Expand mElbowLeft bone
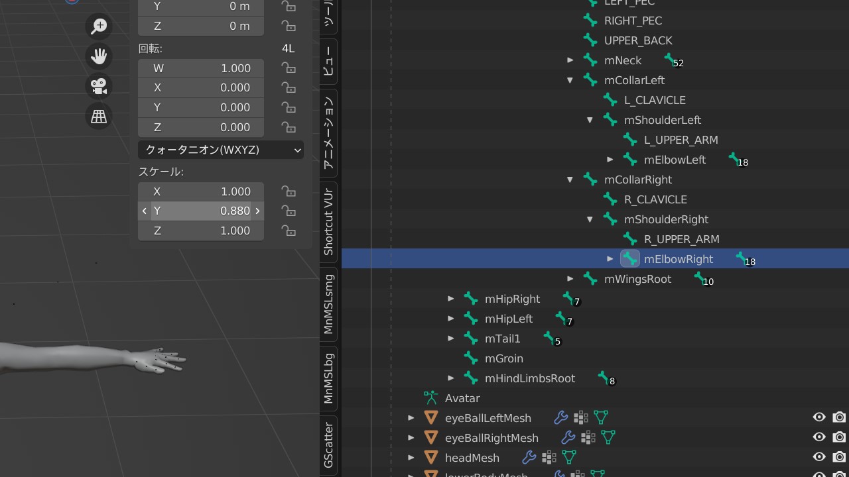 (x=610, y=160)
